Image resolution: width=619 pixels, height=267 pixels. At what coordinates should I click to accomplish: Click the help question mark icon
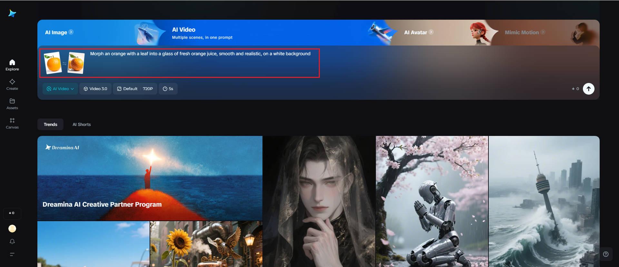[x=606, y=254]
